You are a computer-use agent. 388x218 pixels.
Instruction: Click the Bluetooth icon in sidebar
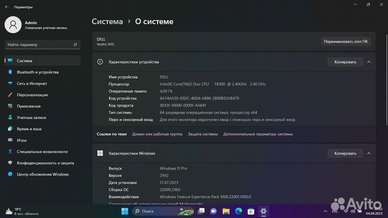[x=10, y=72]
